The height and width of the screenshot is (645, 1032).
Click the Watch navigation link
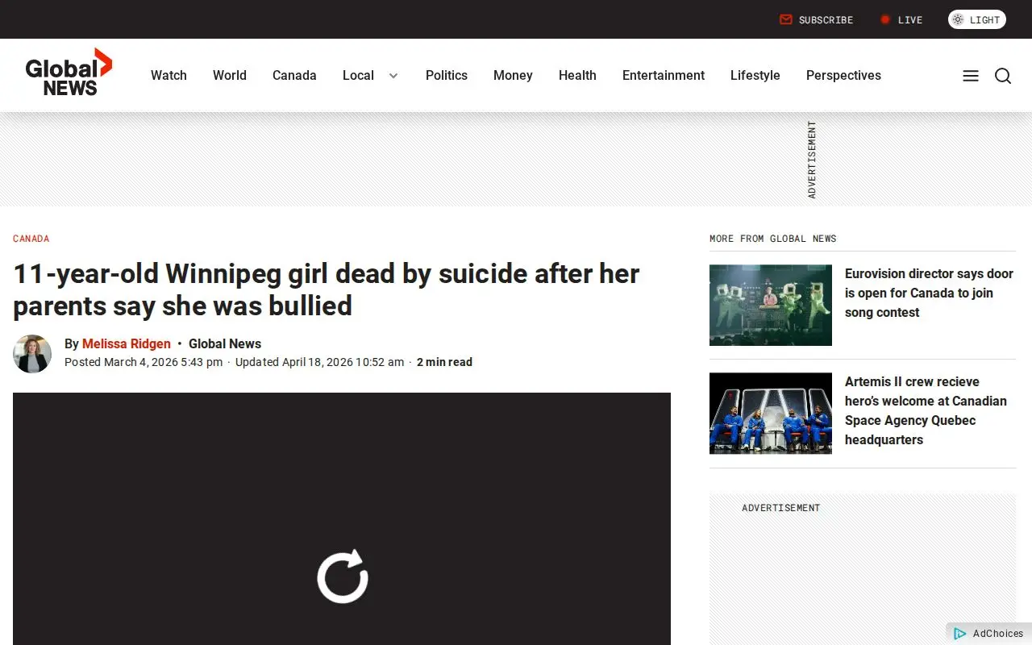169,75
